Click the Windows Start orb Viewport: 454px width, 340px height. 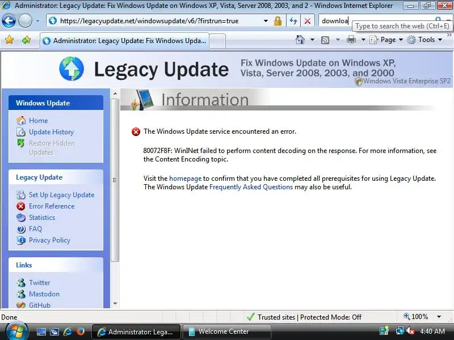tap(16, 331)
